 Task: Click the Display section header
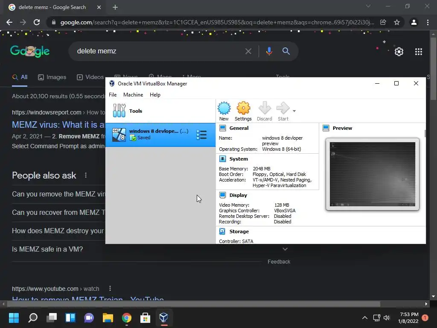(x=238, y=195)
